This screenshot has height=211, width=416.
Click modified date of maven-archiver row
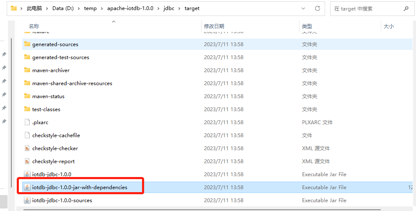pyautogui.click(x=224, y=70)
